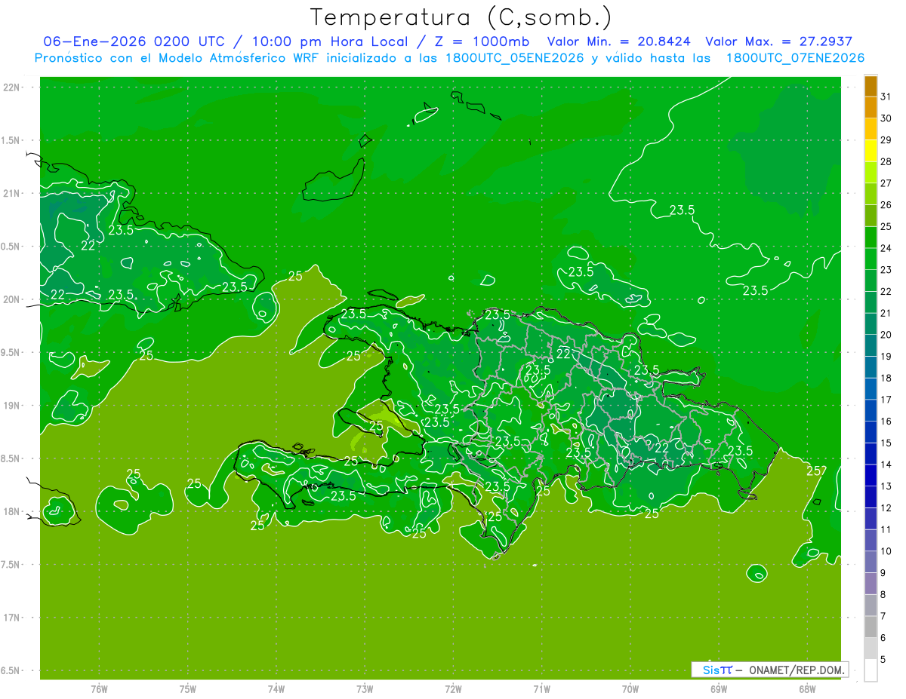906x699 pixels.
Task: Click the "71W" longitude axis label
Action: pos(541,689)
